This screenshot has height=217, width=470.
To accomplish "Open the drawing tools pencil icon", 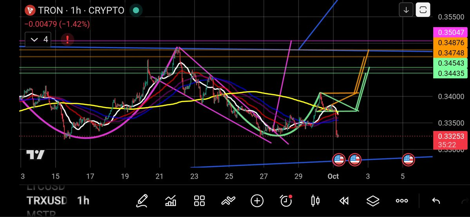I will coord(142,201).
